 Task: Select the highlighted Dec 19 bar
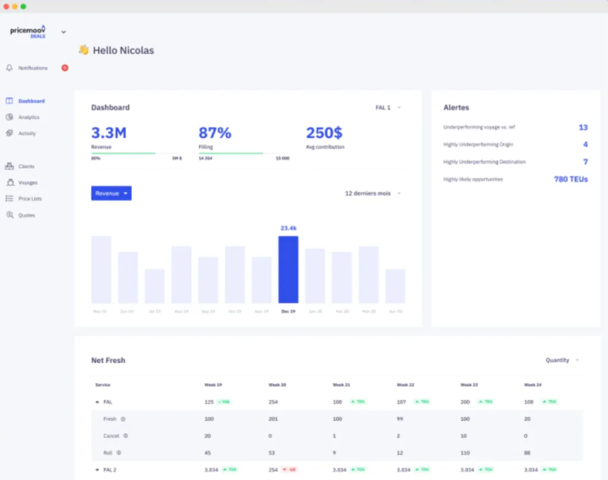[x=288, y=269]
